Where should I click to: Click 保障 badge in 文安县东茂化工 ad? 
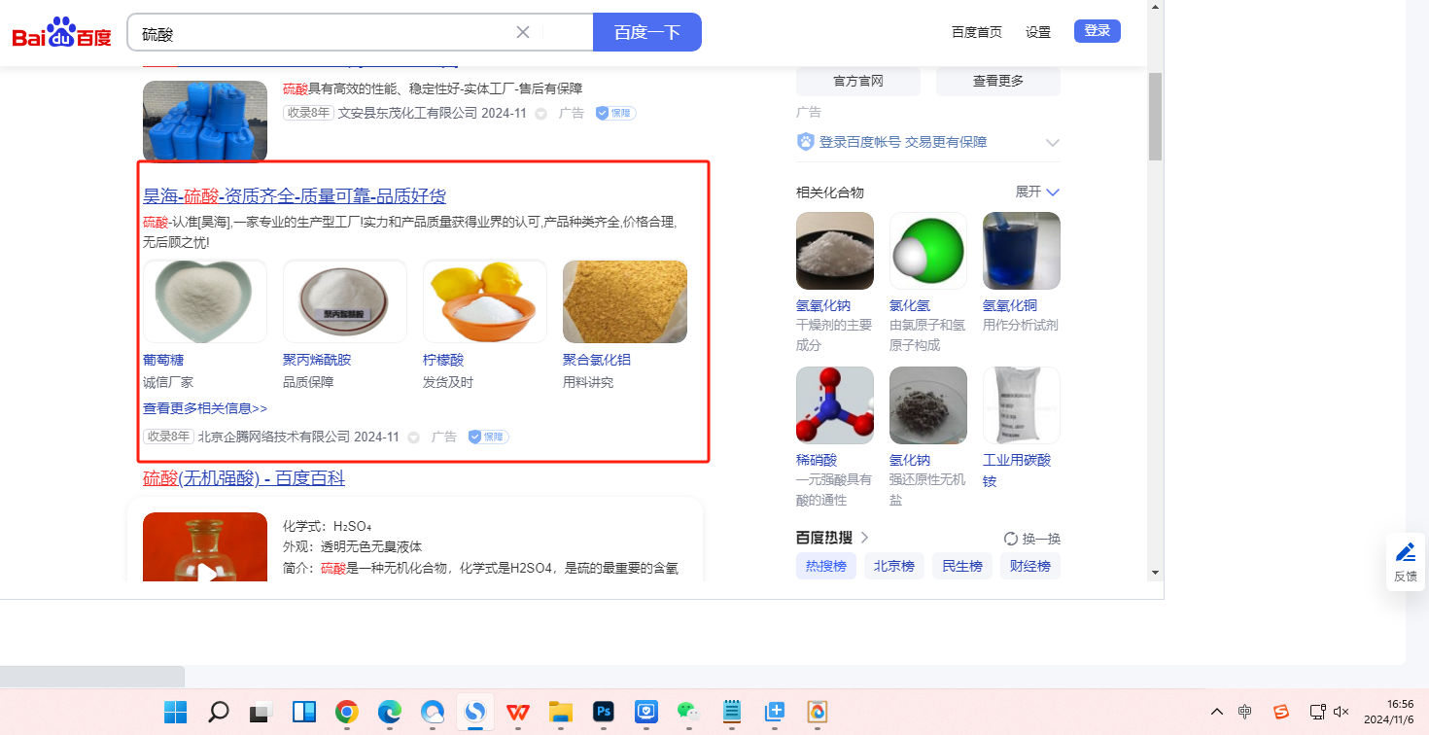[615, 113]
